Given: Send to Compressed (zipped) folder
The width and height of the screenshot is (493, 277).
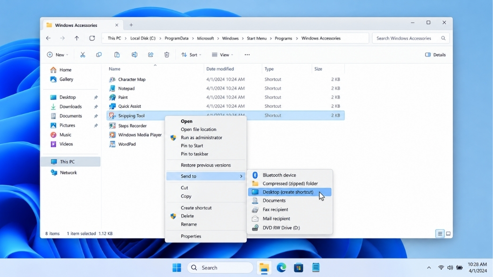Looking at the screenshot, I should tap(290, 183).
